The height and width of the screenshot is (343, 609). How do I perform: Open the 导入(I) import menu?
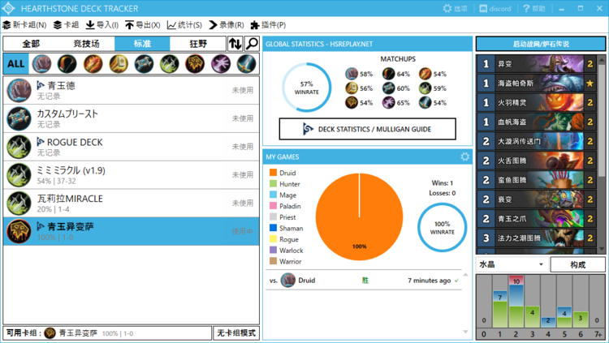(102, 25)
